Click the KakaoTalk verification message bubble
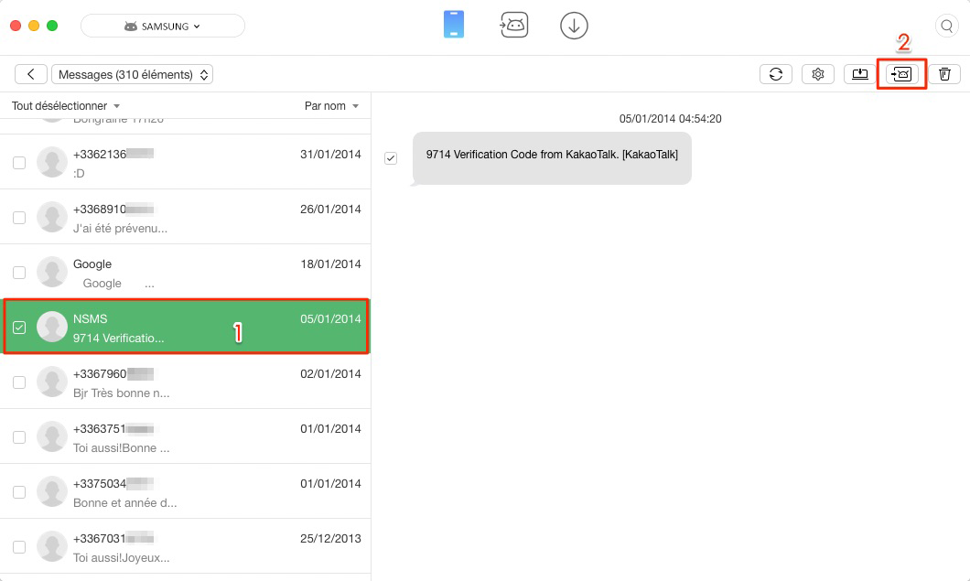The image size is (970, 581). point(552,156)
